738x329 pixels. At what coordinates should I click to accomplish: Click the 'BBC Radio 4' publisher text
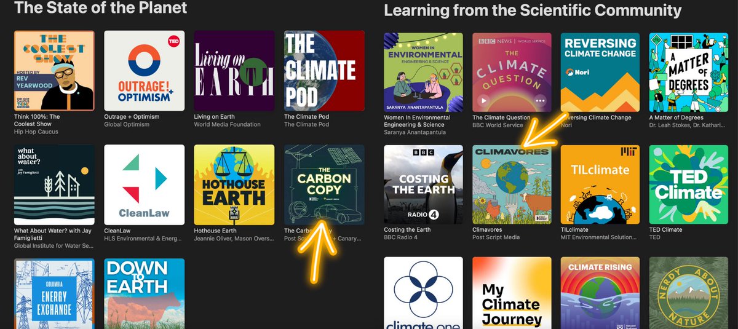[x=399, y=237]
